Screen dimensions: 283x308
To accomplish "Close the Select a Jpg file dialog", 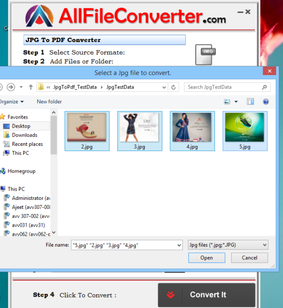I will 269,71.
